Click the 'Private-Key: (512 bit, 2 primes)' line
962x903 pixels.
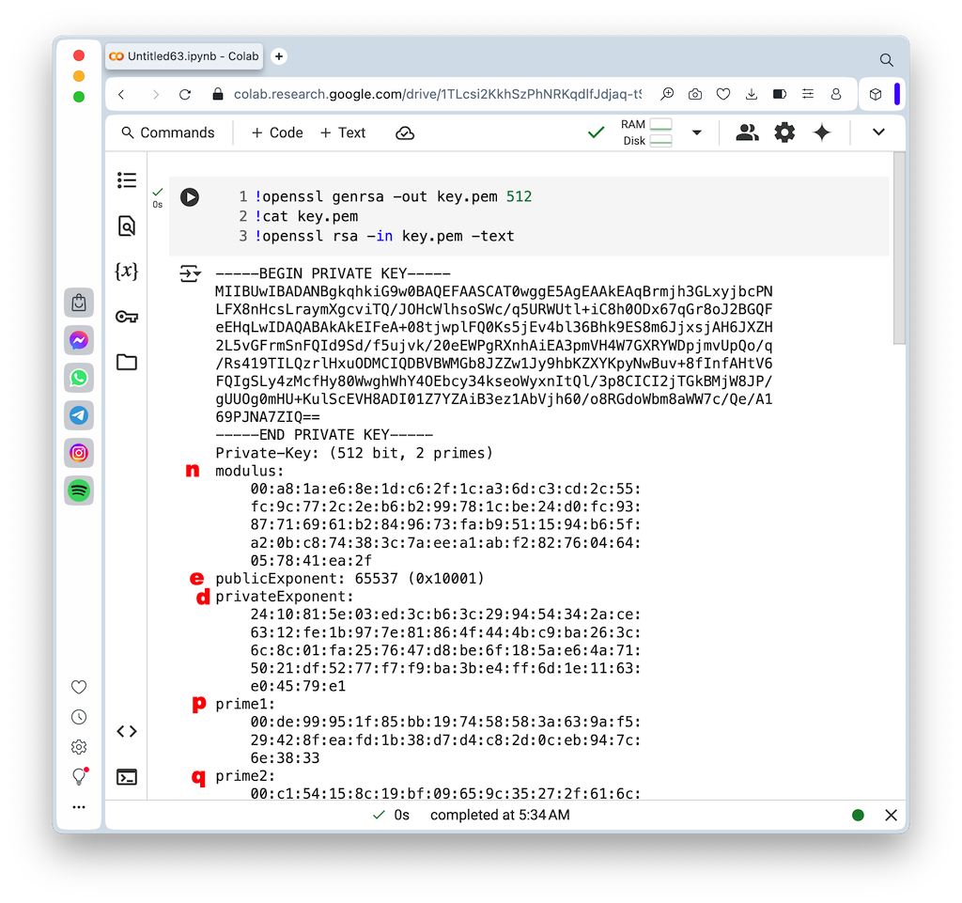pos(354,453)
